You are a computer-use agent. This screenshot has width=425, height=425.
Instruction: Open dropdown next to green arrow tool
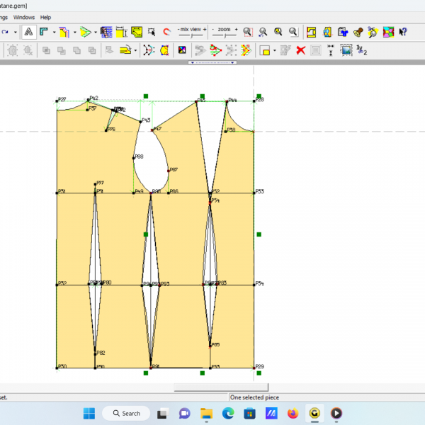coord(94,32)
